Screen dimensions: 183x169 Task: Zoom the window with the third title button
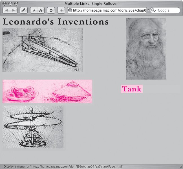click(x=16, y=4)
